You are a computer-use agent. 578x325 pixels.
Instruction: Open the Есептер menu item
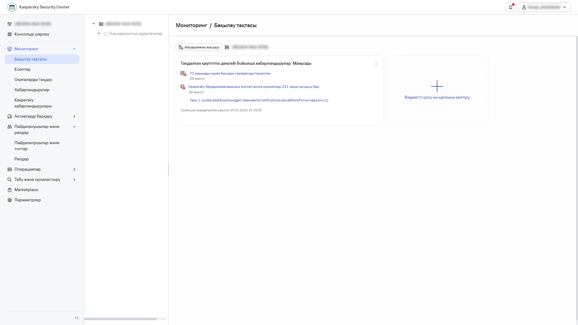click(x=23, y=70)
